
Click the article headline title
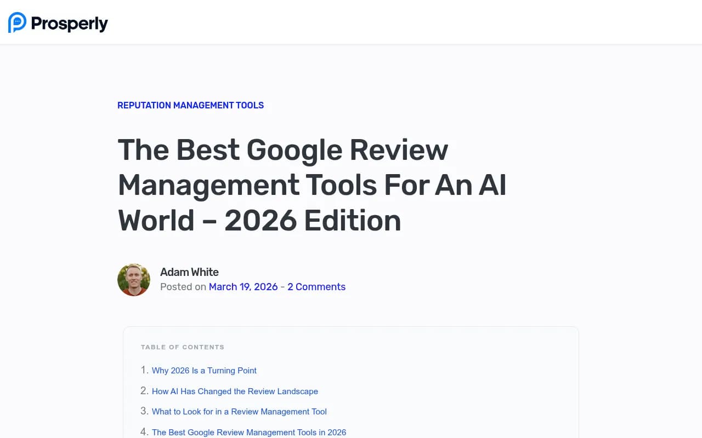[312, 185]
